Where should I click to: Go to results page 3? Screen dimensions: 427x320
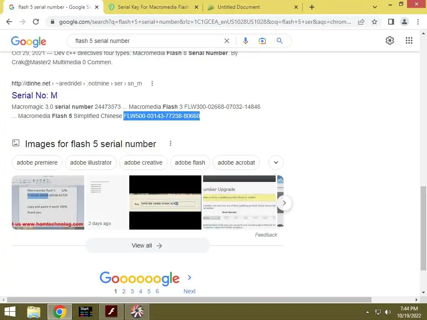point(132,291)
